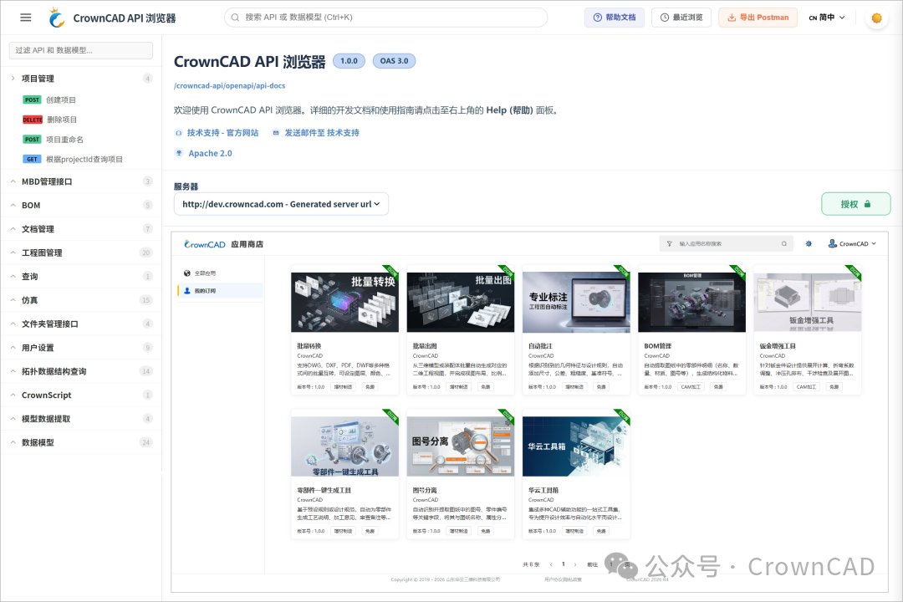Expand the 文档管理 section
This screenshot has height=602, width=903.
(81, 229)
